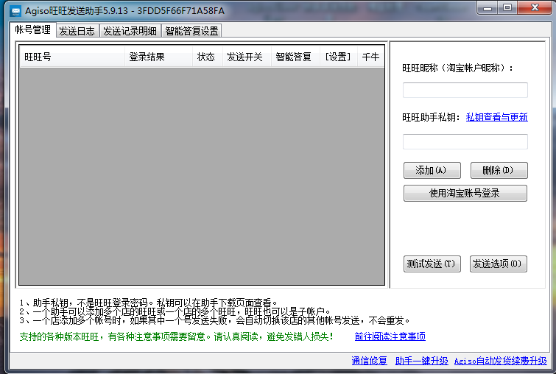Screen dimensions: 556x374
Task: Click note line 1 about 助手私钥
Action: tap(148, 303)
